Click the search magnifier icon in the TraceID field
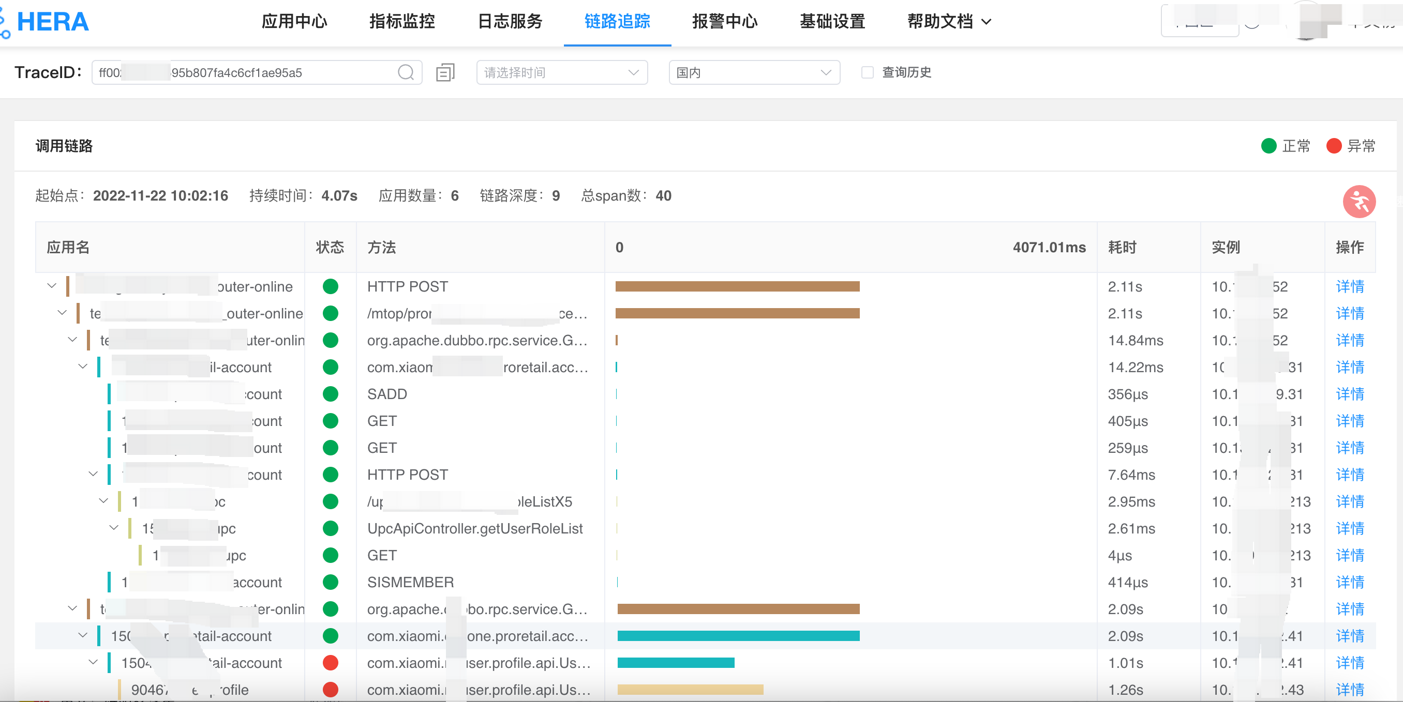This screenshot has height=702, width=1403. [406, 72]
